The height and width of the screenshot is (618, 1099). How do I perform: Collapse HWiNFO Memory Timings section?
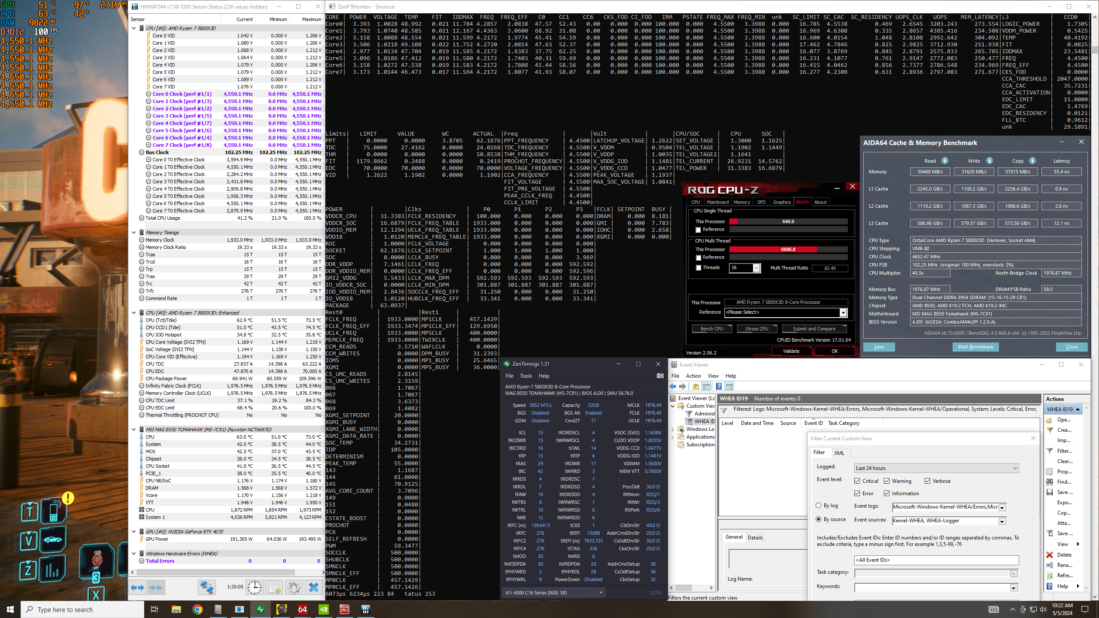coord(134,233)
